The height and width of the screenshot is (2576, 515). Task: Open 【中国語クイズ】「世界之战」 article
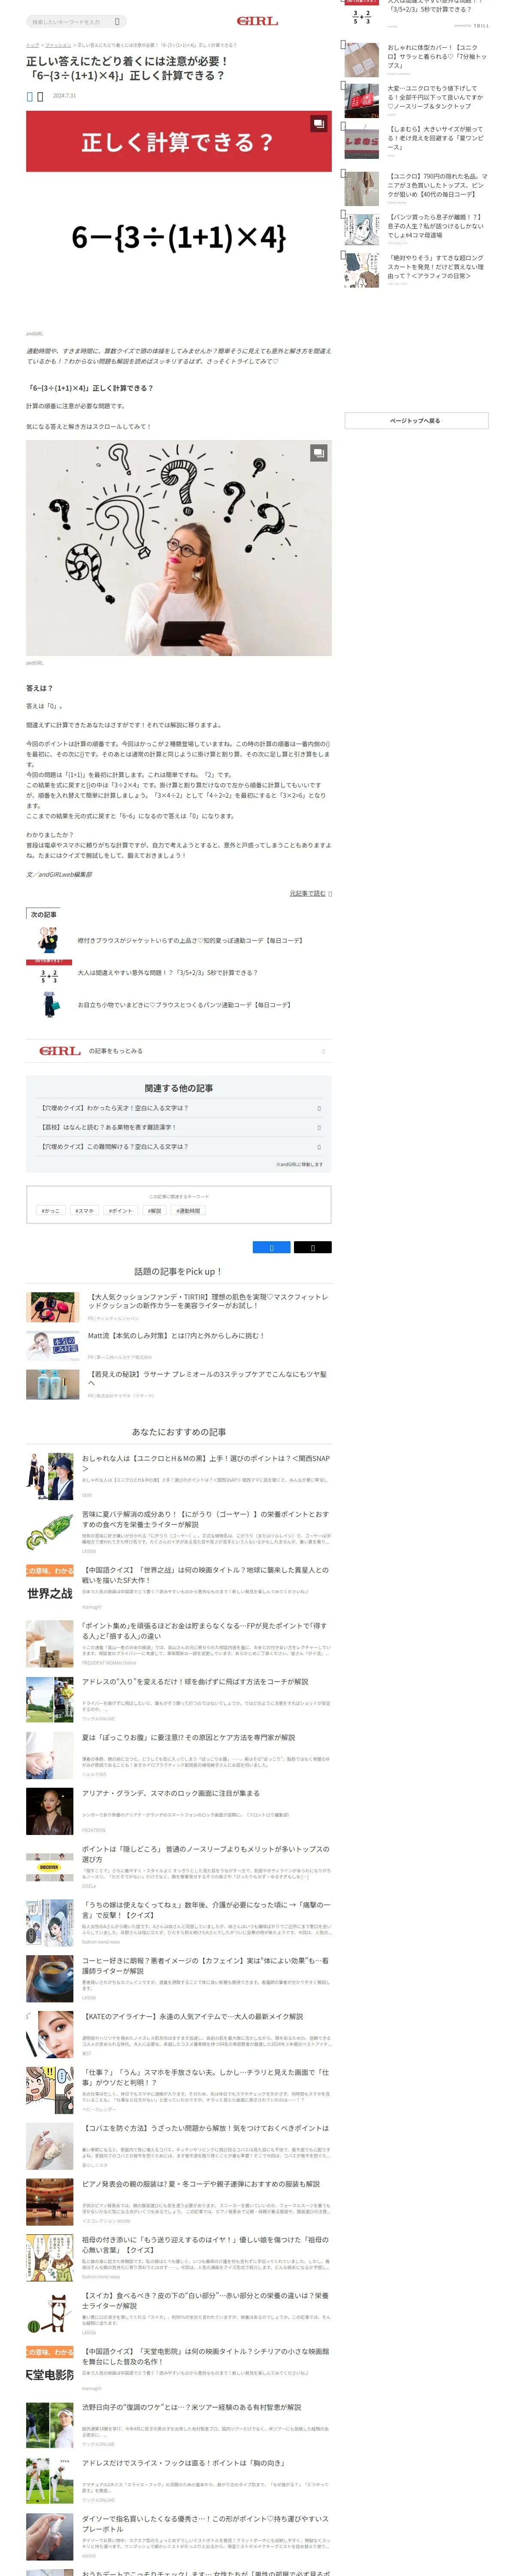tap(206, 1575)
